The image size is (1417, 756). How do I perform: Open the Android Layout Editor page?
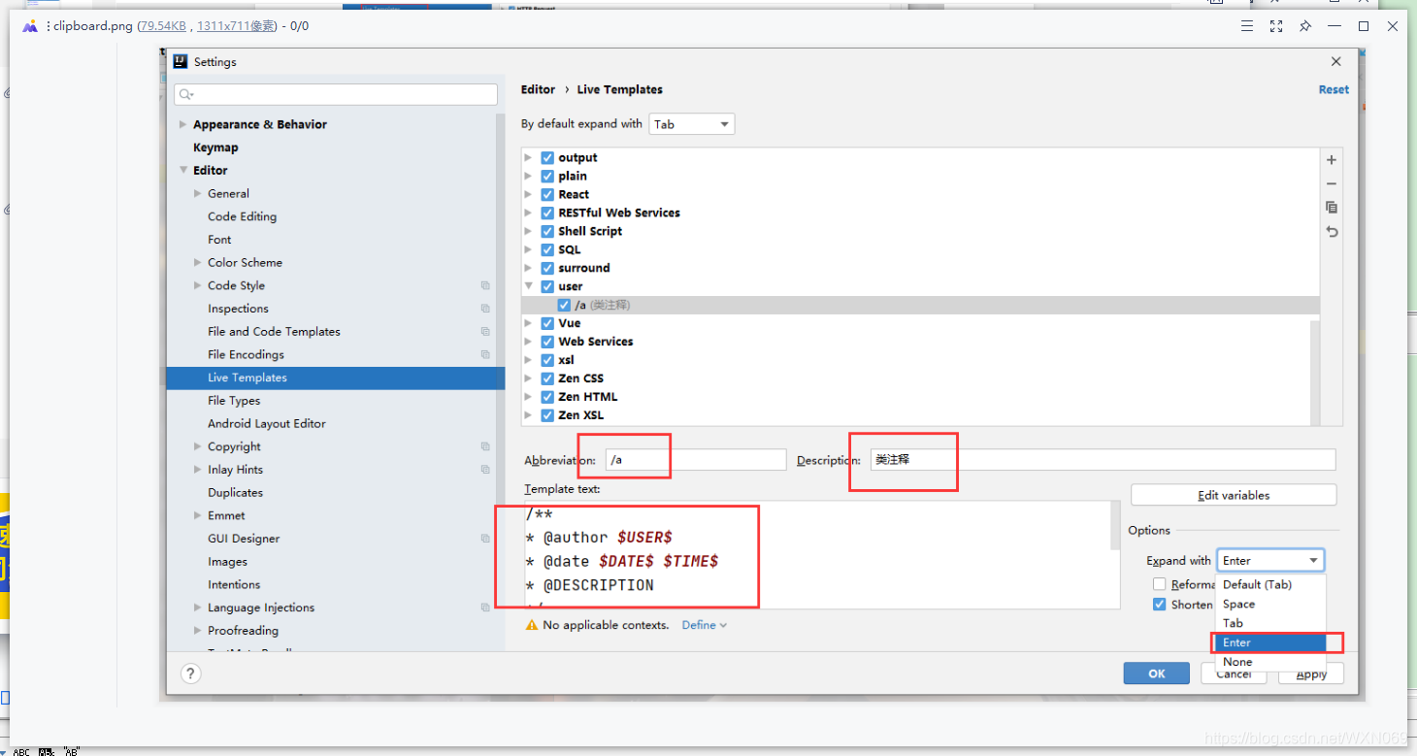(267, 423)
